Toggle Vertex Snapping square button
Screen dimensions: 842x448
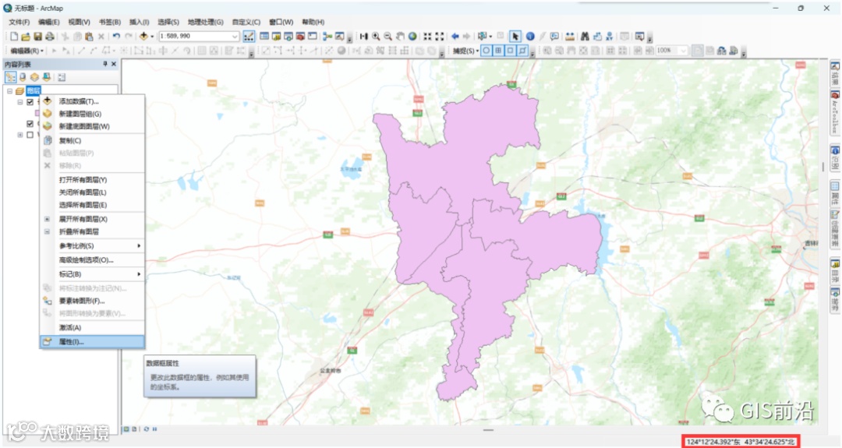pyautogui.click(x=510, y=51)
